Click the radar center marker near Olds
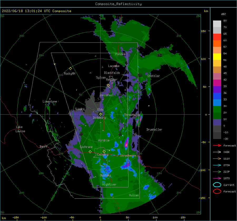Image resolution: width=237 pixels, height=221 pixels. (101, 114)
